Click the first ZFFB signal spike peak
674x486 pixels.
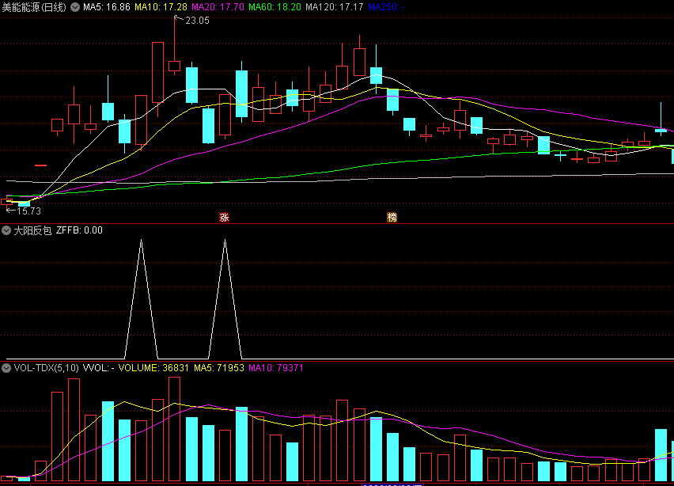click(x=141, y=241)
